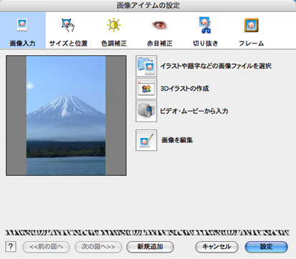Viewport: 296px width, 259px height.
Task: Click the 新規追加 button
Action: pos(150,247)
